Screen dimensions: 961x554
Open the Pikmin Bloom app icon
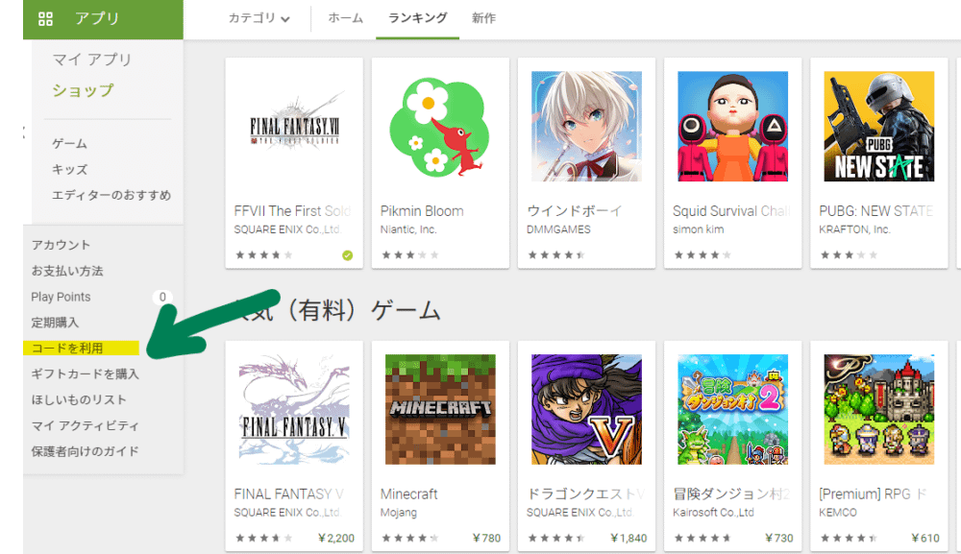pyautogui.click(x=440, y=126)
